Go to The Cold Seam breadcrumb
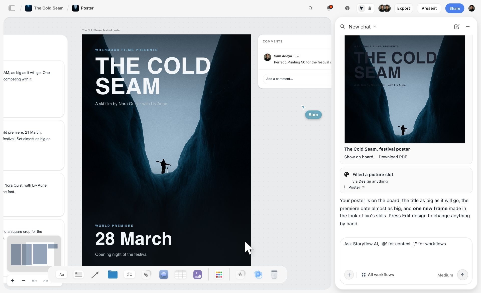Image resolution: width=481 pixels, height=293 pixels. [x=44, y=8]
